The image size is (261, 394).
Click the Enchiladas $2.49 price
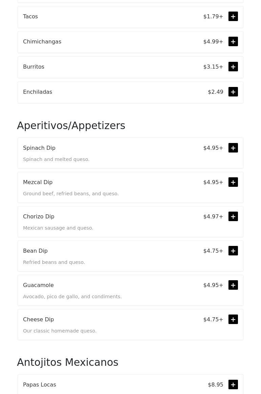[x=216, y=92]
